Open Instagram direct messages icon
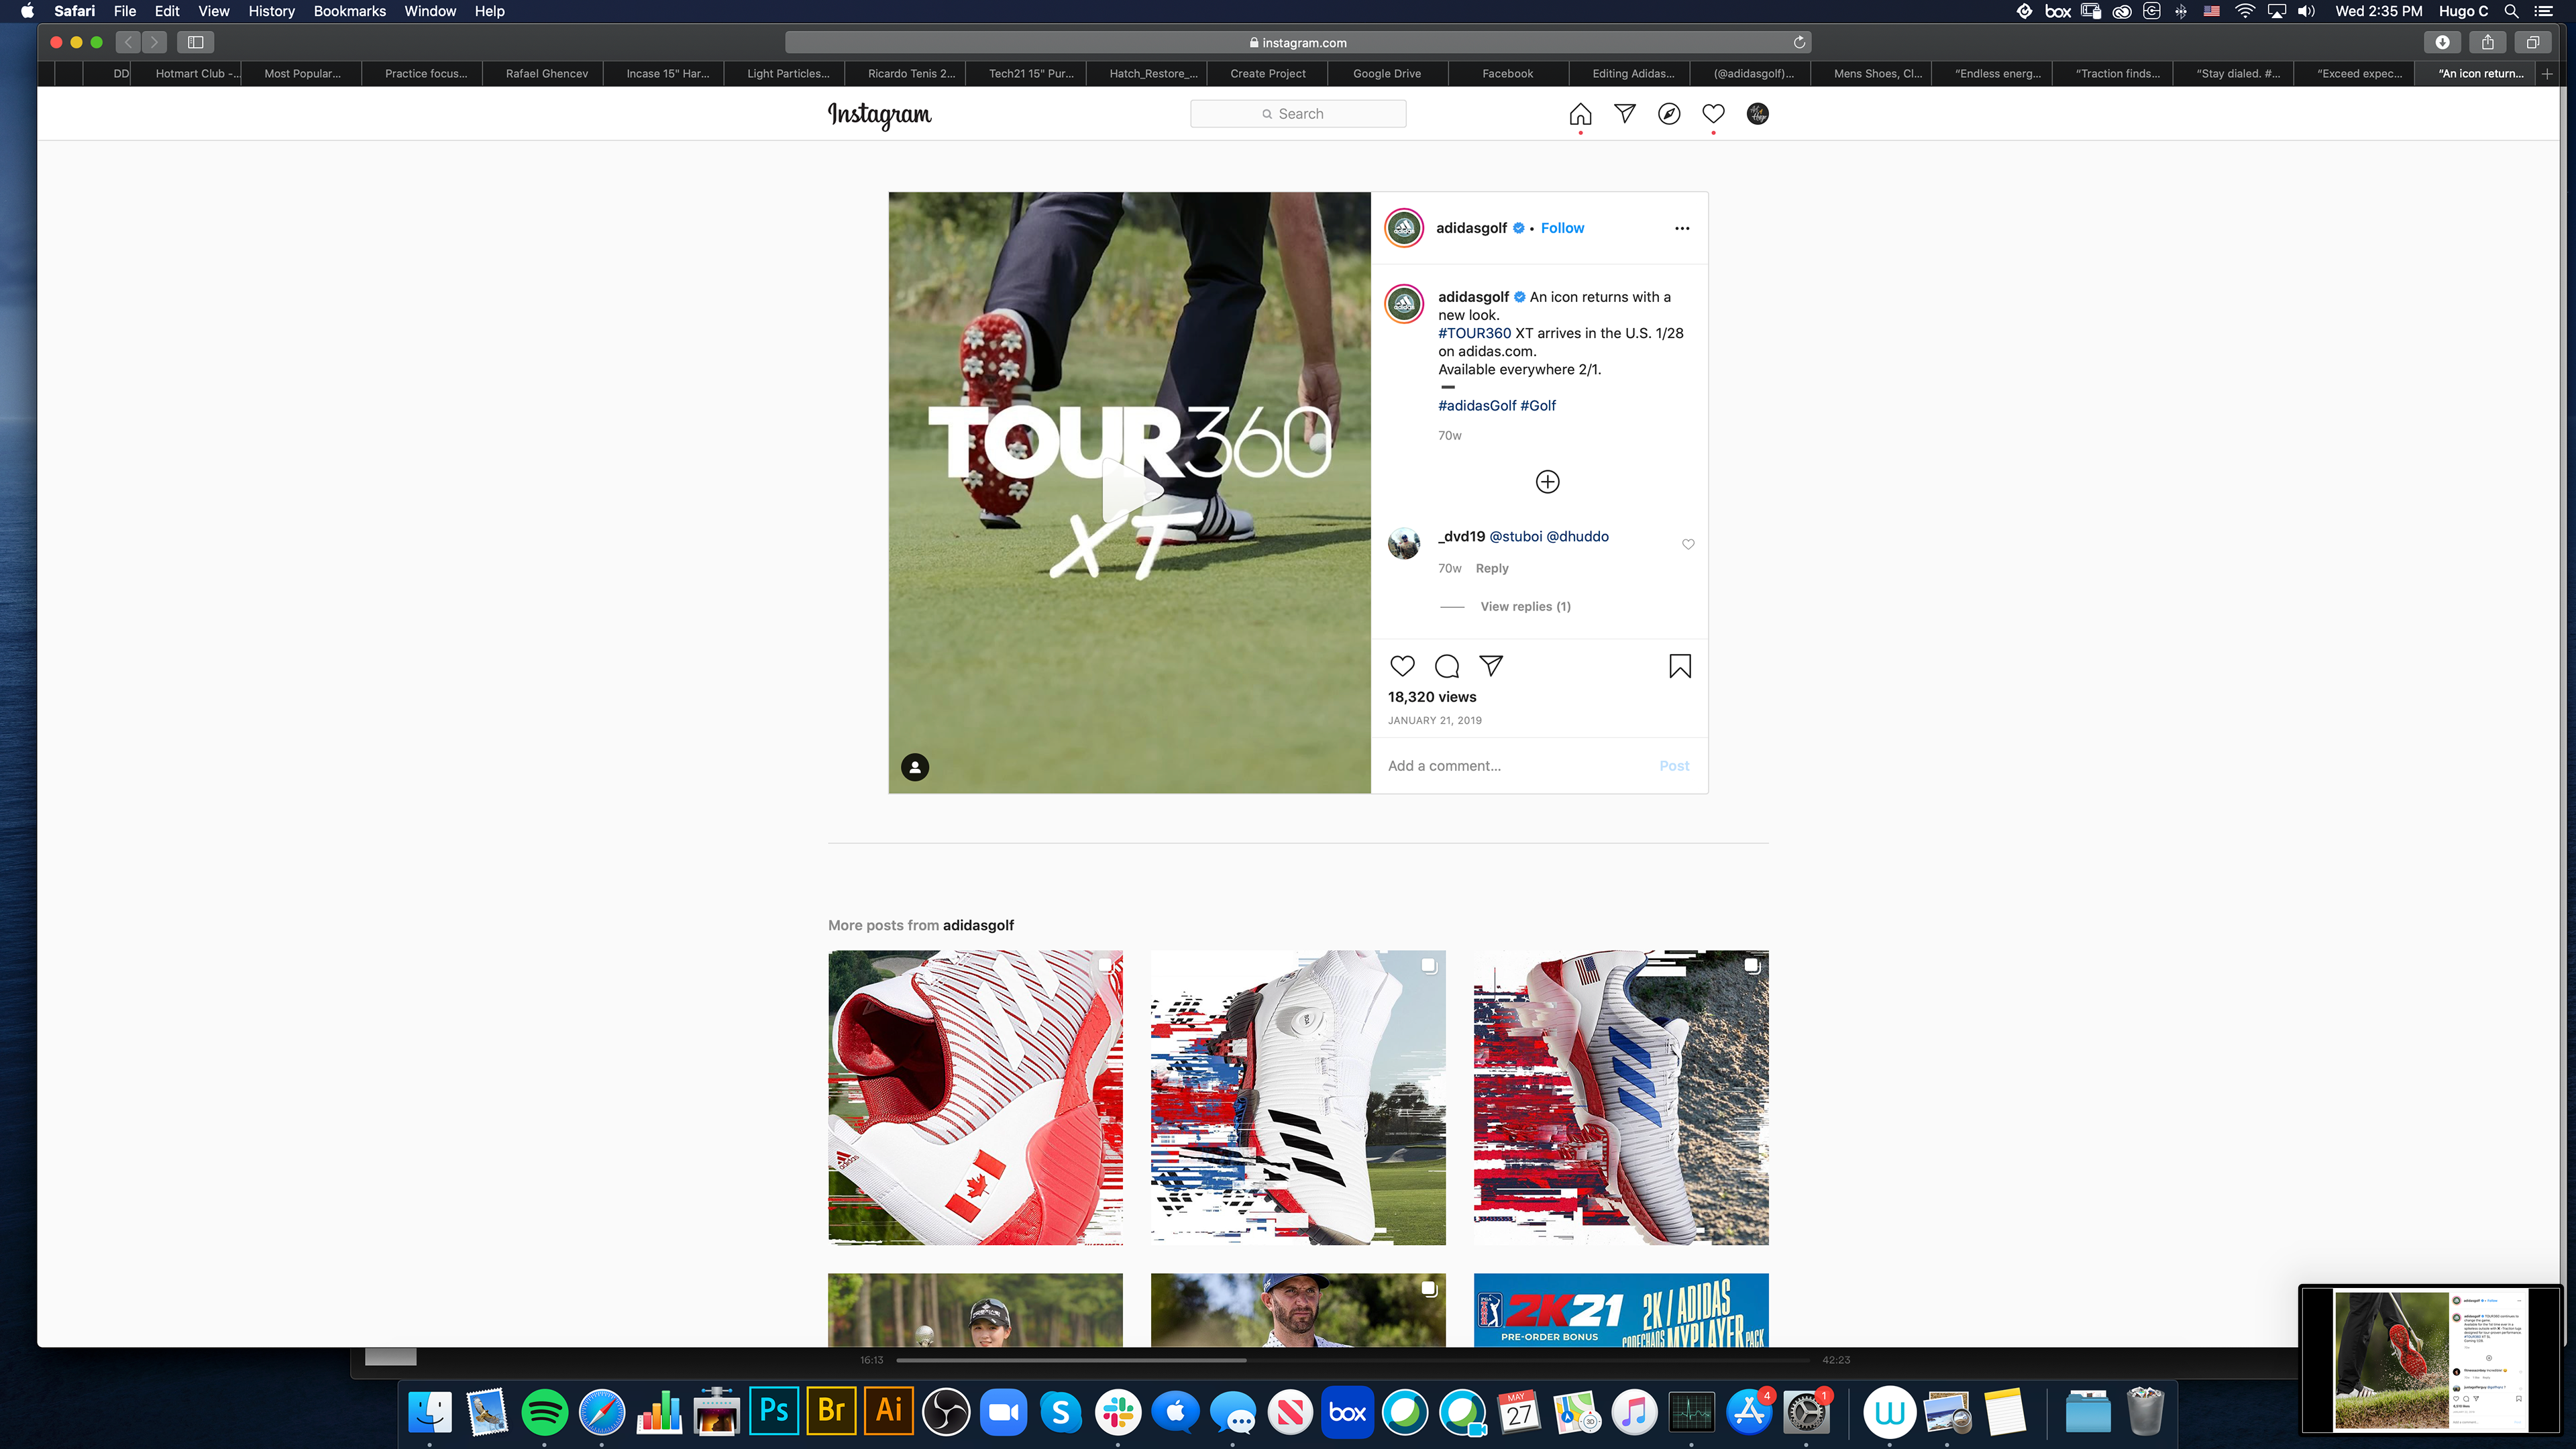This screenshot has width=2576, height=1449. click(1625, 114)
